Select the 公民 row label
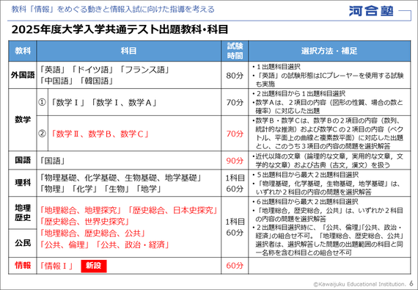The height and width of the screenshot is (290, 418). click(x=23, y=243)
